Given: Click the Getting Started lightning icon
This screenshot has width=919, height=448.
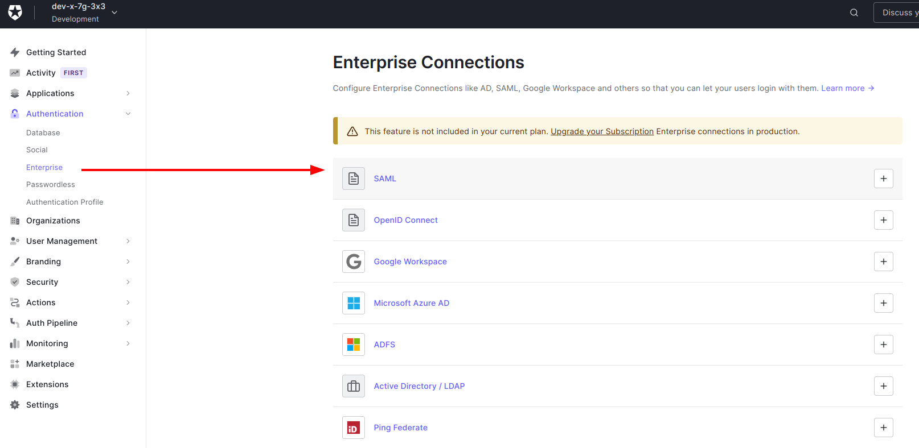Looking at the screenshot, I should pyautogui.click(x=15, y=52).
